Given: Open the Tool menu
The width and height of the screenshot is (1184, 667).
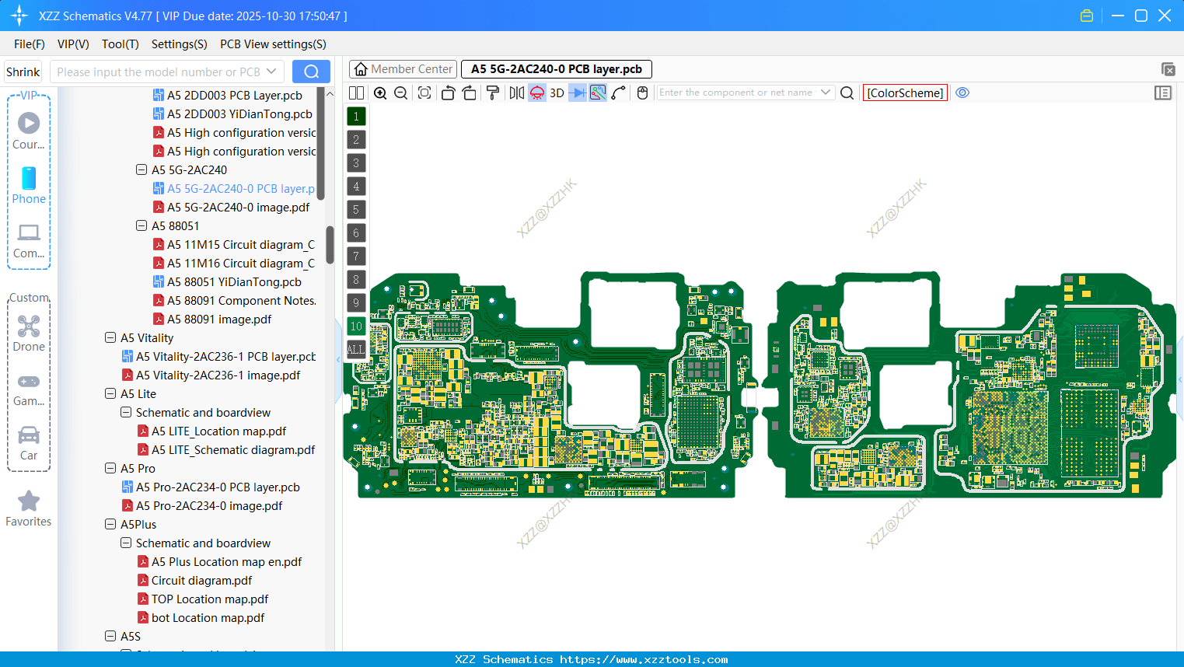Looking at the screenshot, I should pos(120,44).
